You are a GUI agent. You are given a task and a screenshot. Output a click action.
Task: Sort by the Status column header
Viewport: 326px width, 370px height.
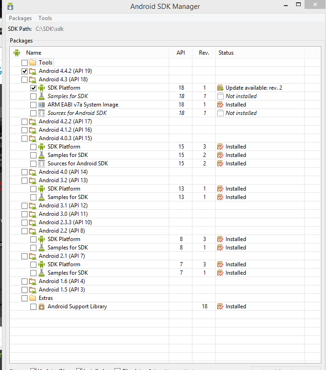(x=260, y=53)
